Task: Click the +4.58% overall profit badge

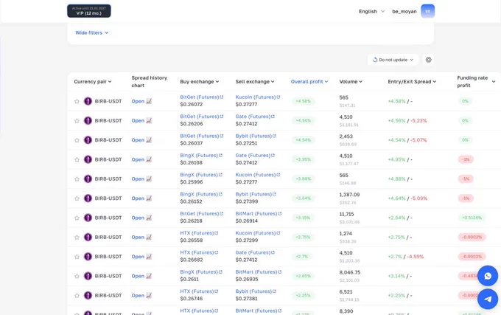Action: tap(304, 101)
